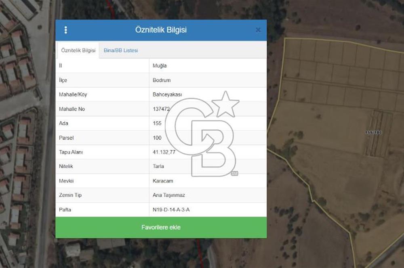Select the Karacam value in Mevkii row
The height and width of the screenshot is (268, 404).
click(x=163, y=181)
